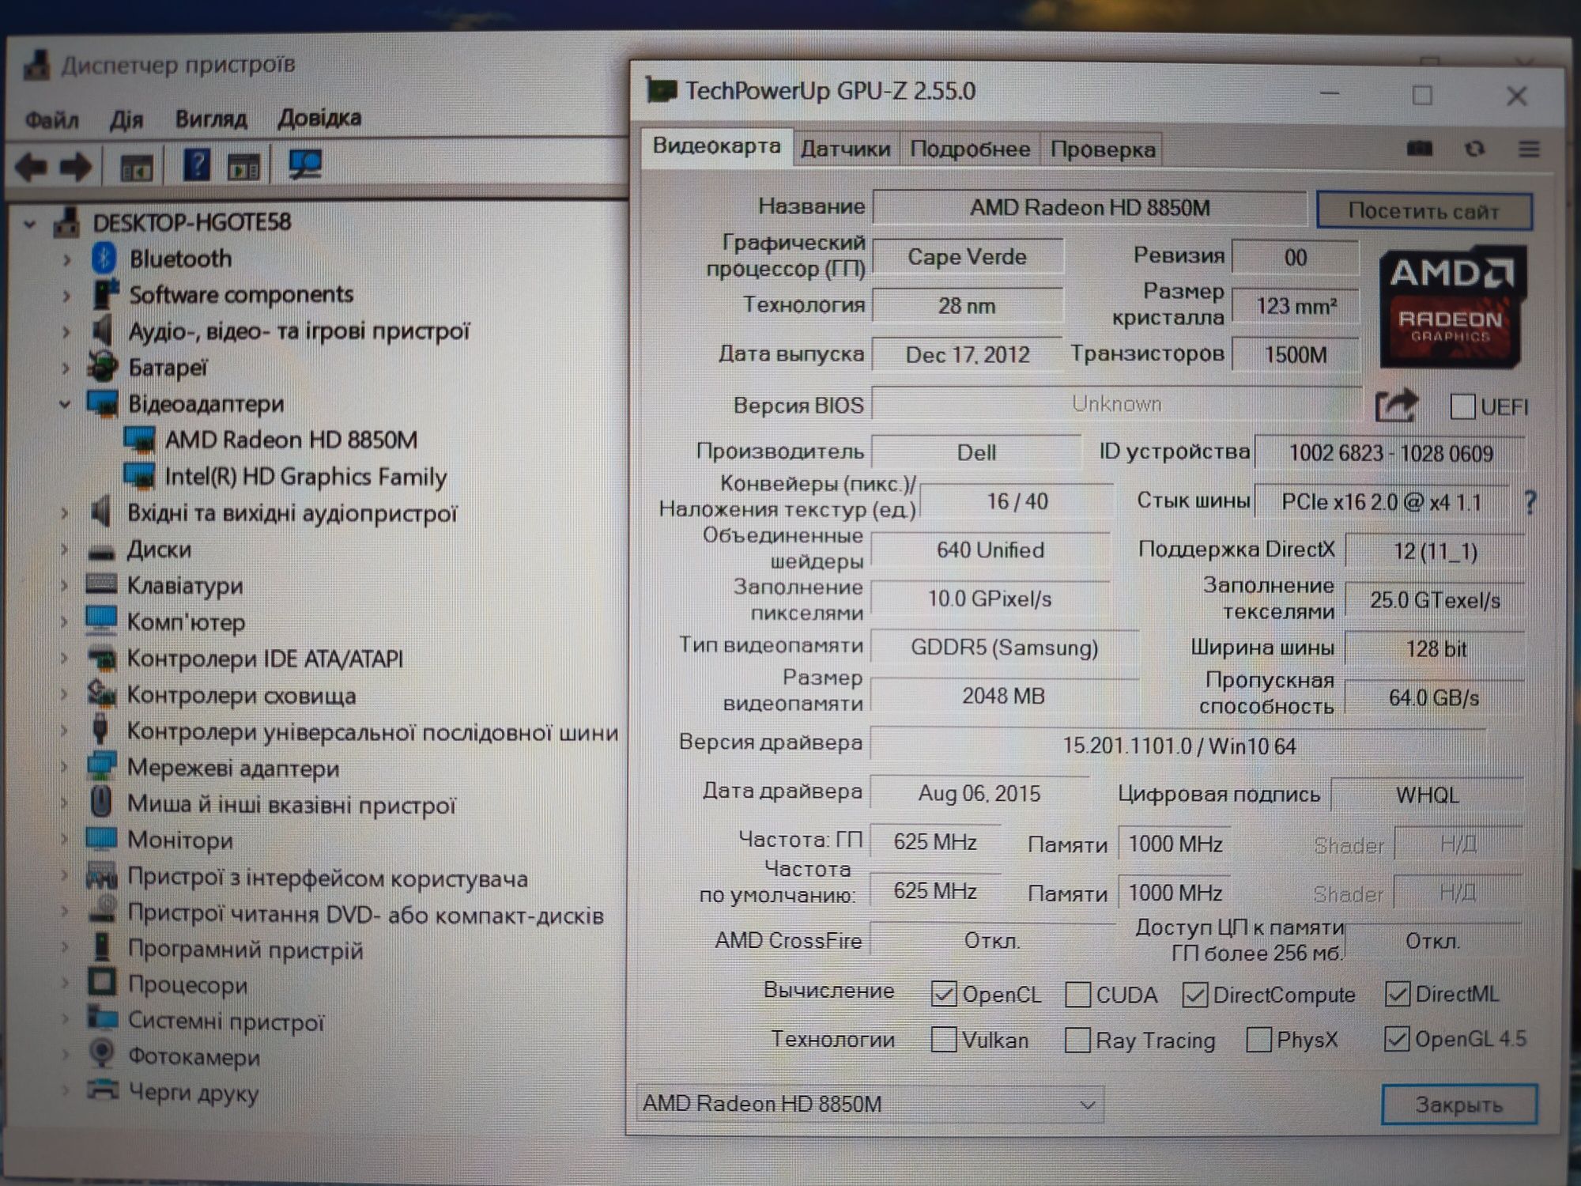Toggle the DirectCompute checkbox
Image resolution: width=1581 pixels, height=1186 pixels.
coord(1194,995)
